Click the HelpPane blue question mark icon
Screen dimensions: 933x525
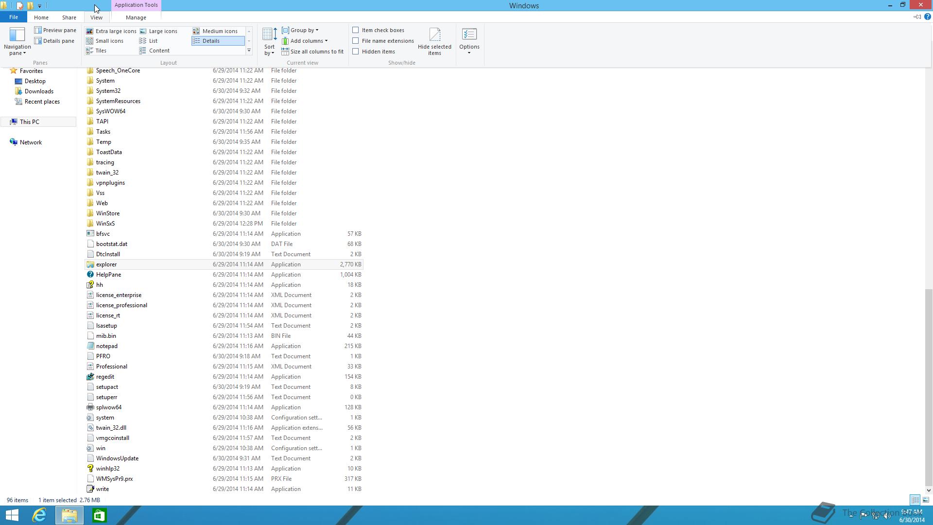[x=90, y=275]
